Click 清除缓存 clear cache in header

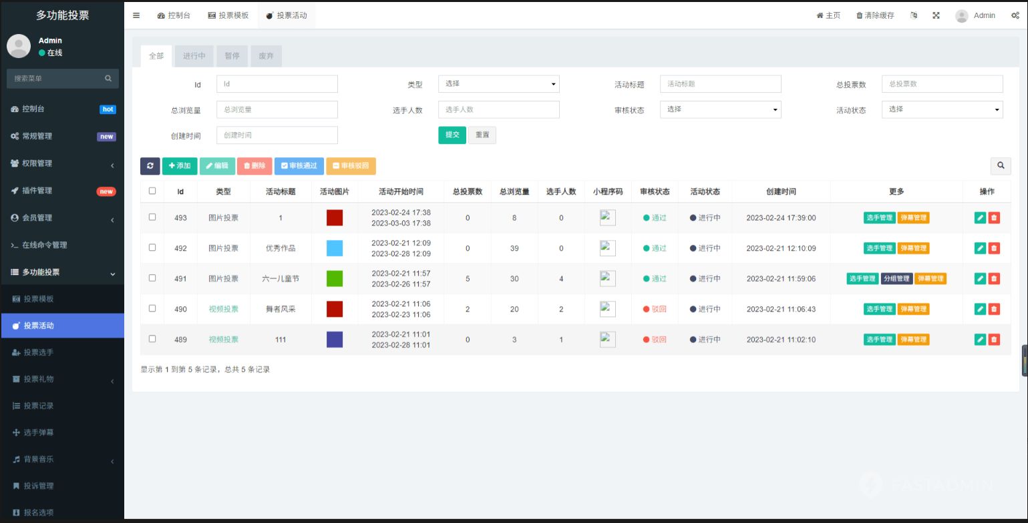pos(875,15)
